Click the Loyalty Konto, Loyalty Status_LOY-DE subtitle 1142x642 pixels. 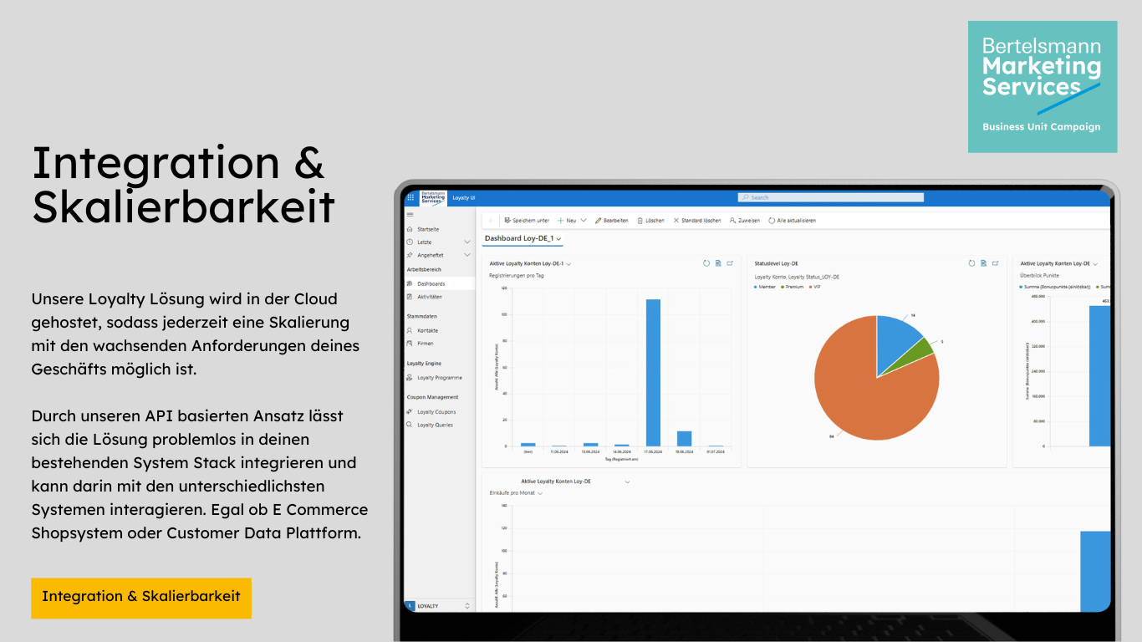tap(797, 277)
